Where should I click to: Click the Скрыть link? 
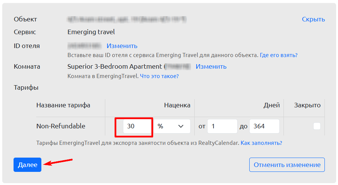[x=313, y=19]
